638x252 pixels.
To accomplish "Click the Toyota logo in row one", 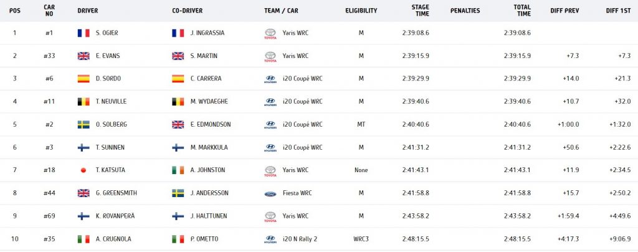I will click(270, 34).
